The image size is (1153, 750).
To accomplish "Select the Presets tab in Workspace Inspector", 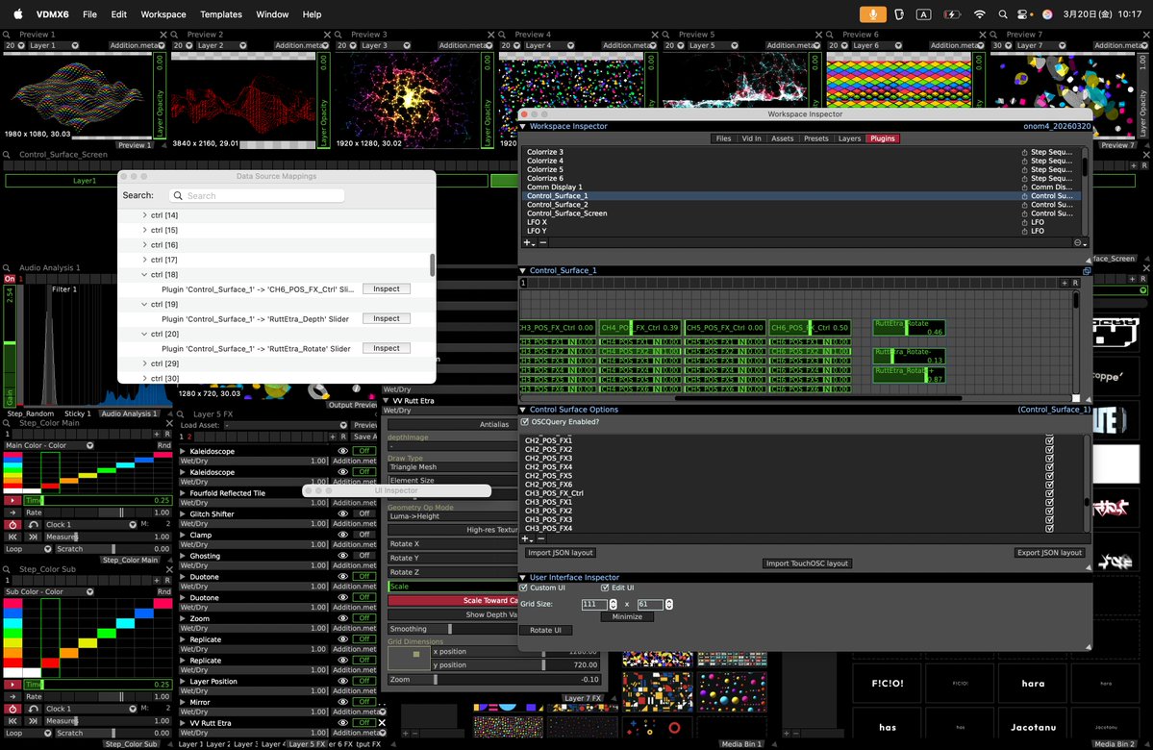I will 816,138.
